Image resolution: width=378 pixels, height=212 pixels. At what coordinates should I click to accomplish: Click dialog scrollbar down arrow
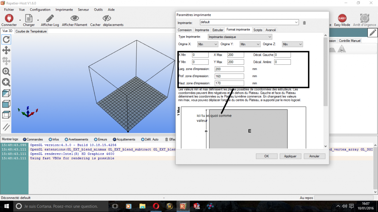tap(325, 146)
